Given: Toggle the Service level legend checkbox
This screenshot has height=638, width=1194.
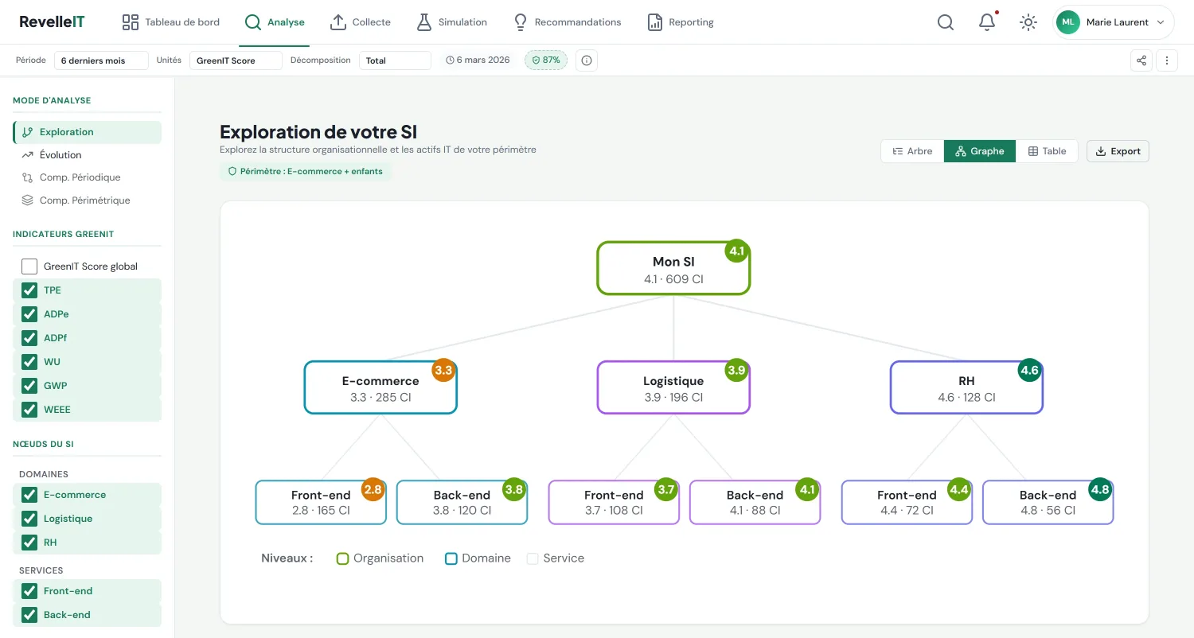Looking at the screenshot, I should [x=533, y=558].
